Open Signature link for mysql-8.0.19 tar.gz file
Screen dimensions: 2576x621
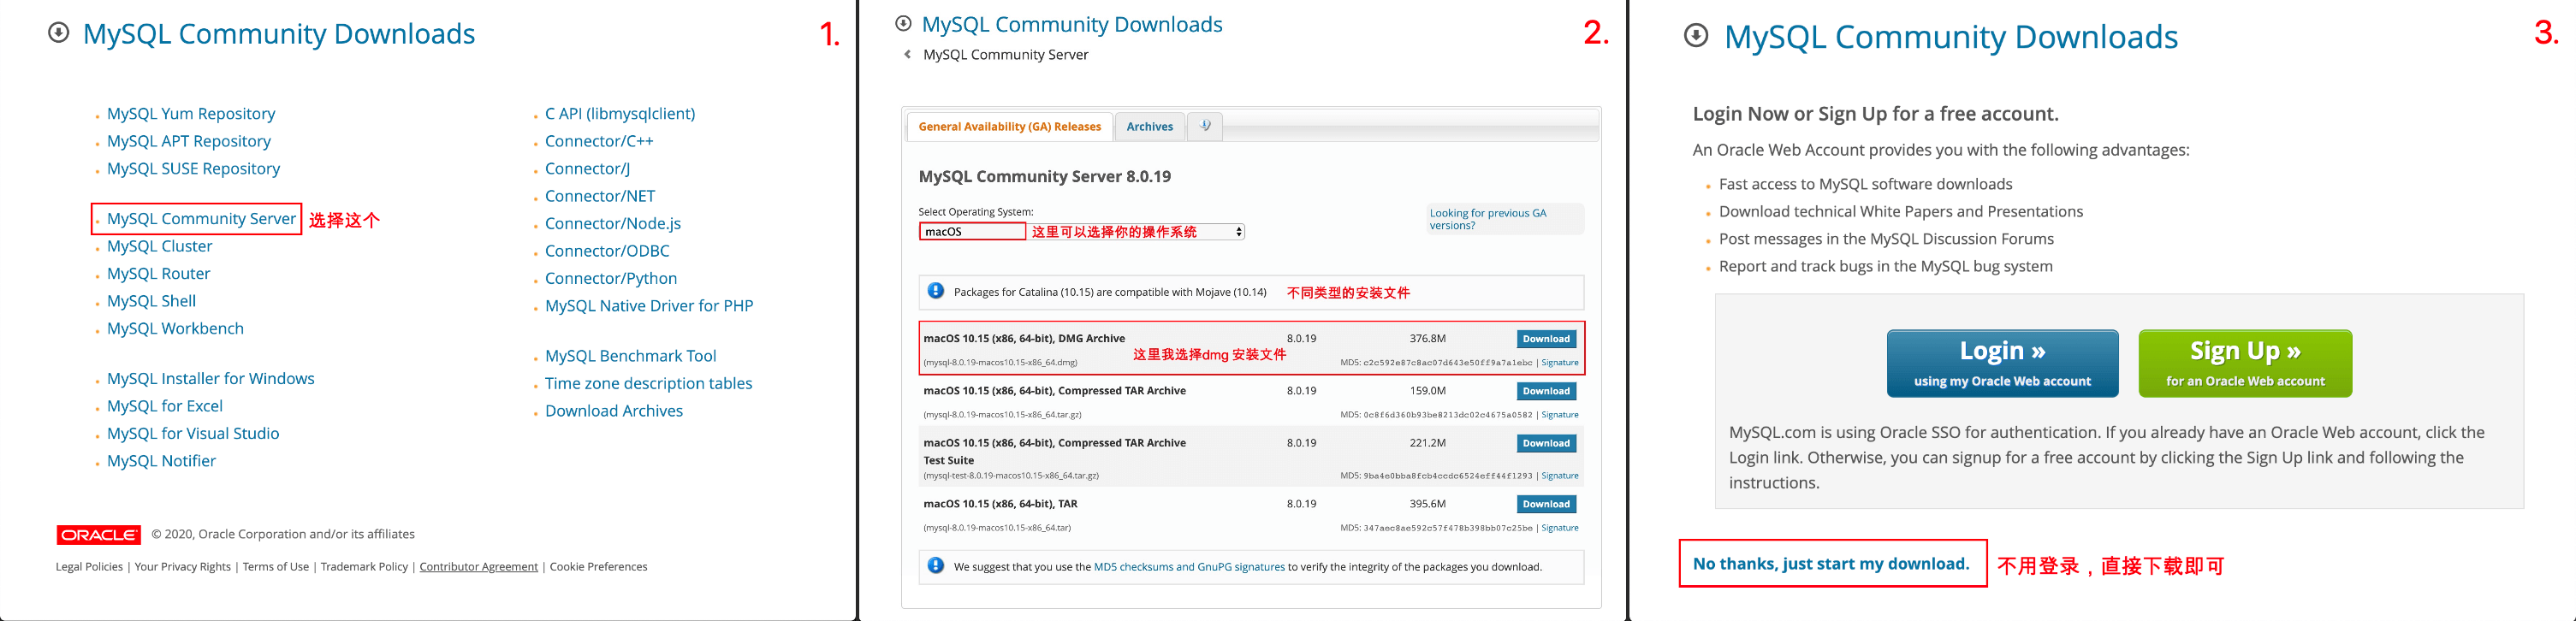click(1559, 415)
